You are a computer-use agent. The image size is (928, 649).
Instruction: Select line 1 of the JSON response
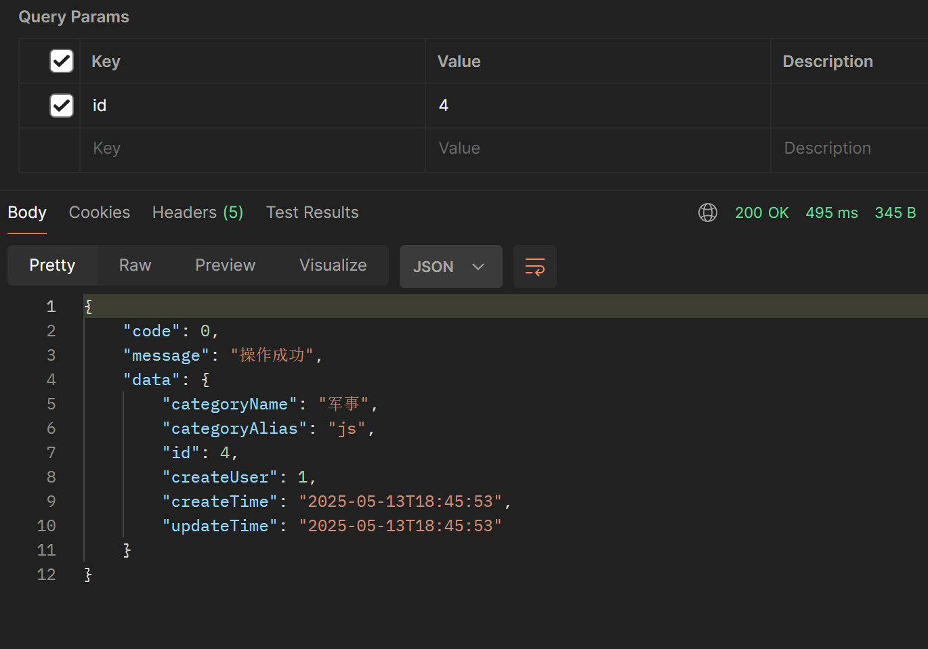pyautogui.click(x=271, y=306)
